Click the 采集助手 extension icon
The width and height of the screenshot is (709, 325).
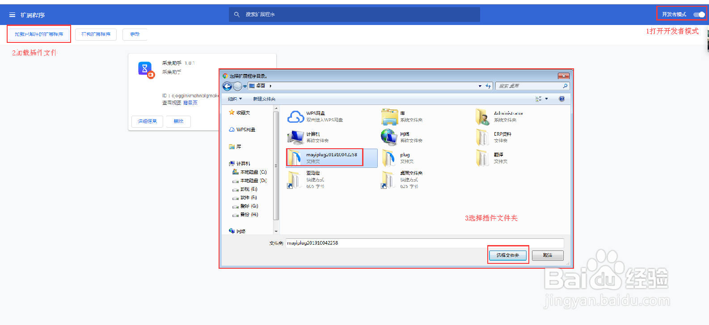tap(146, 70)
